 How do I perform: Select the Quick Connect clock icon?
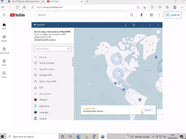pos(35,63)
